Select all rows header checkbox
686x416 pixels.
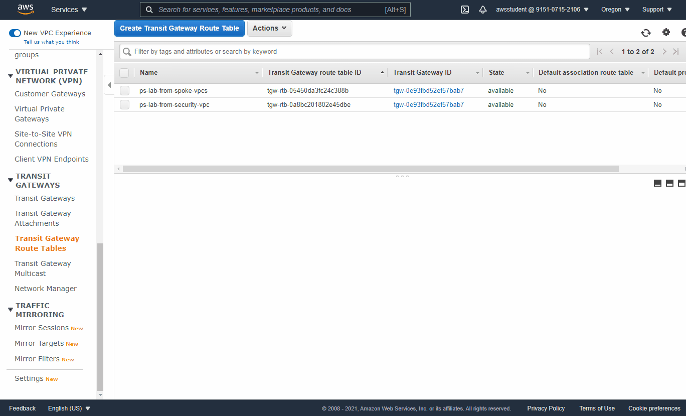pos(124,73)
